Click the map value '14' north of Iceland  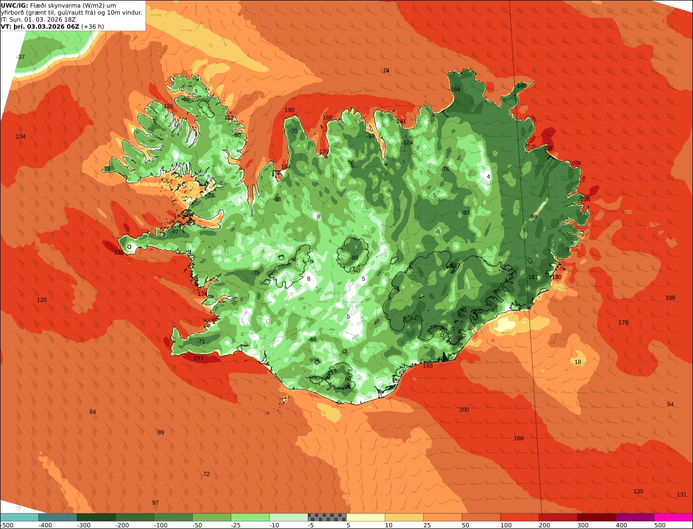386,70
